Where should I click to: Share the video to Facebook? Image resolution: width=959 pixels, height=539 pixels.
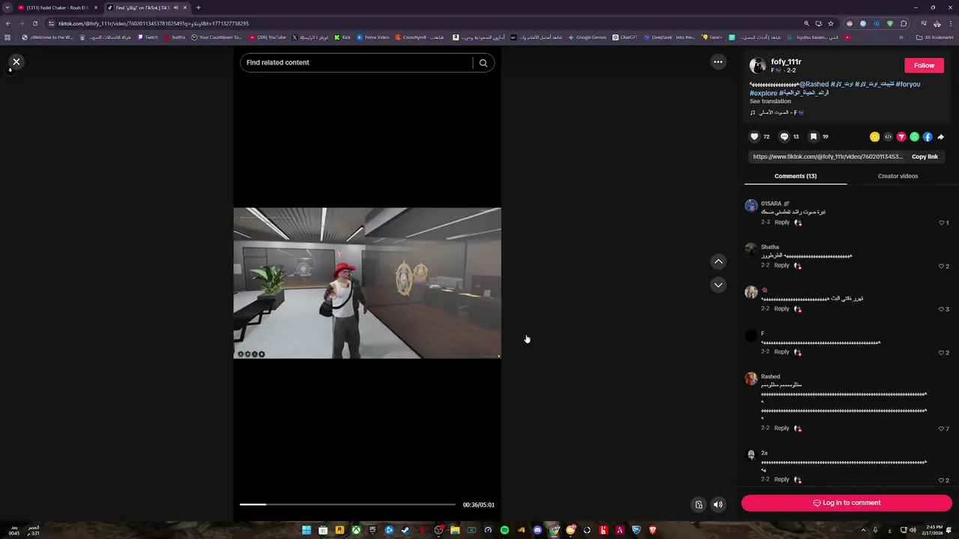[928, 137]
